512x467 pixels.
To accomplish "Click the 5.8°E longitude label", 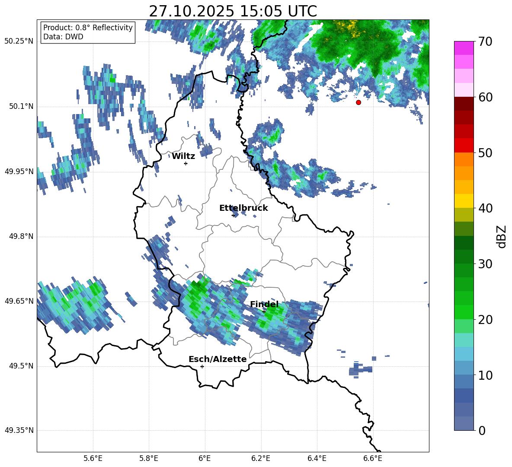I will 149,458.
